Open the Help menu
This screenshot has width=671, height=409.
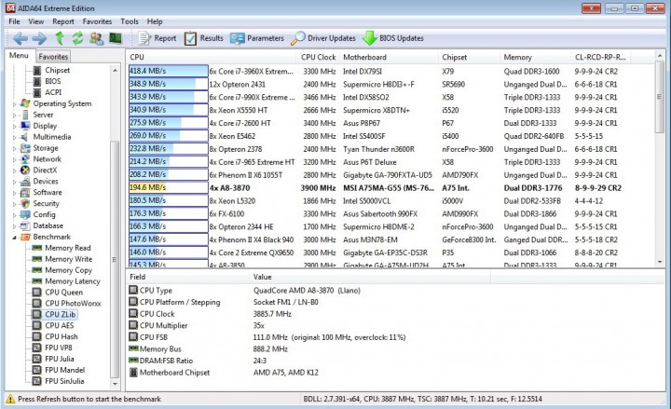(155, 21)
